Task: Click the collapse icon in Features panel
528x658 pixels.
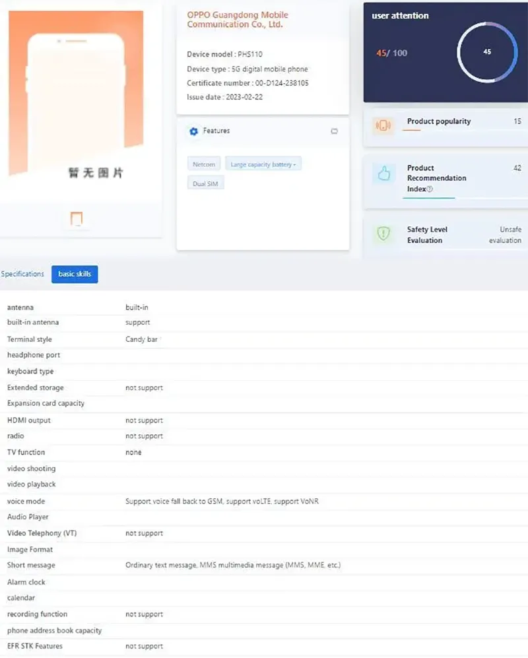Action: [334, 131]
